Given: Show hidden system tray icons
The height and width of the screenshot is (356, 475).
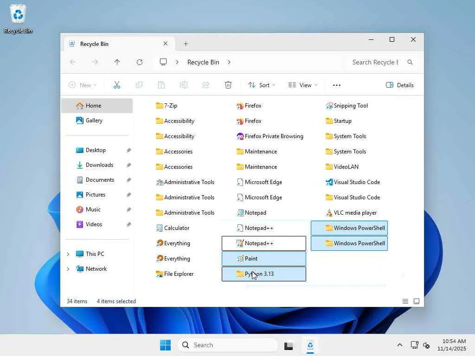Looking at the screenshot, I should (400, 345).
